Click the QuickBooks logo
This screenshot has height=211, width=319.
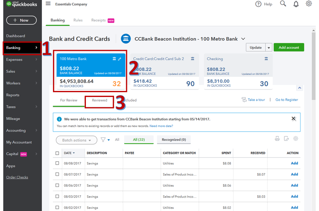[22, 4]
